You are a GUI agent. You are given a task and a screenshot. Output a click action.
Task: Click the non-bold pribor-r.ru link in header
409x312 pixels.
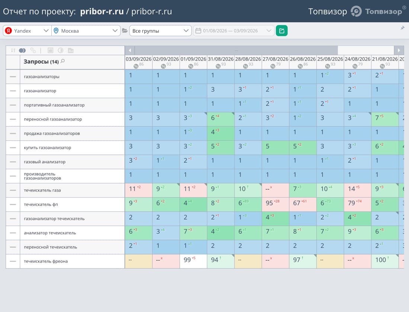[x=152, y=12]
